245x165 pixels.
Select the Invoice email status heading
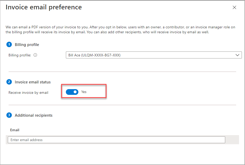click(x=33, y=82)
